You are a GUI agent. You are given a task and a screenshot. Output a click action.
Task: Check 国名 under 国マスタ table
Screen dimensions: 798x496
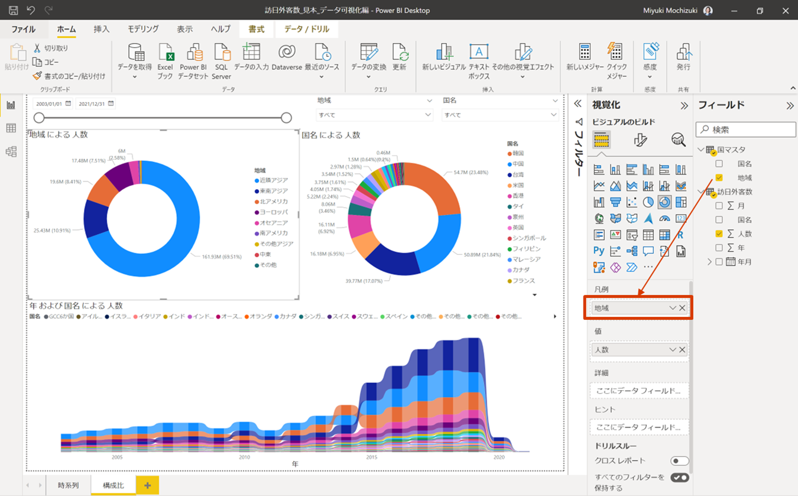(x=719, y=164)
